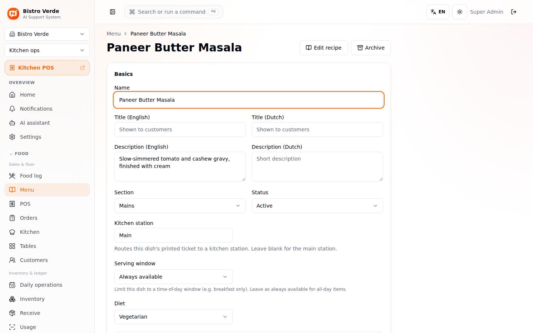Viewport: 533px width, 333px height.
Task: Change Status dropdown from Active
Action: click(317, 206)
